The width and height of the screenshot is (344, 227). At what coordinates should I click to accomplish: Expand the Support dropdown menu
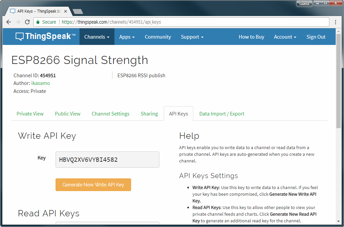coord(192,37)
